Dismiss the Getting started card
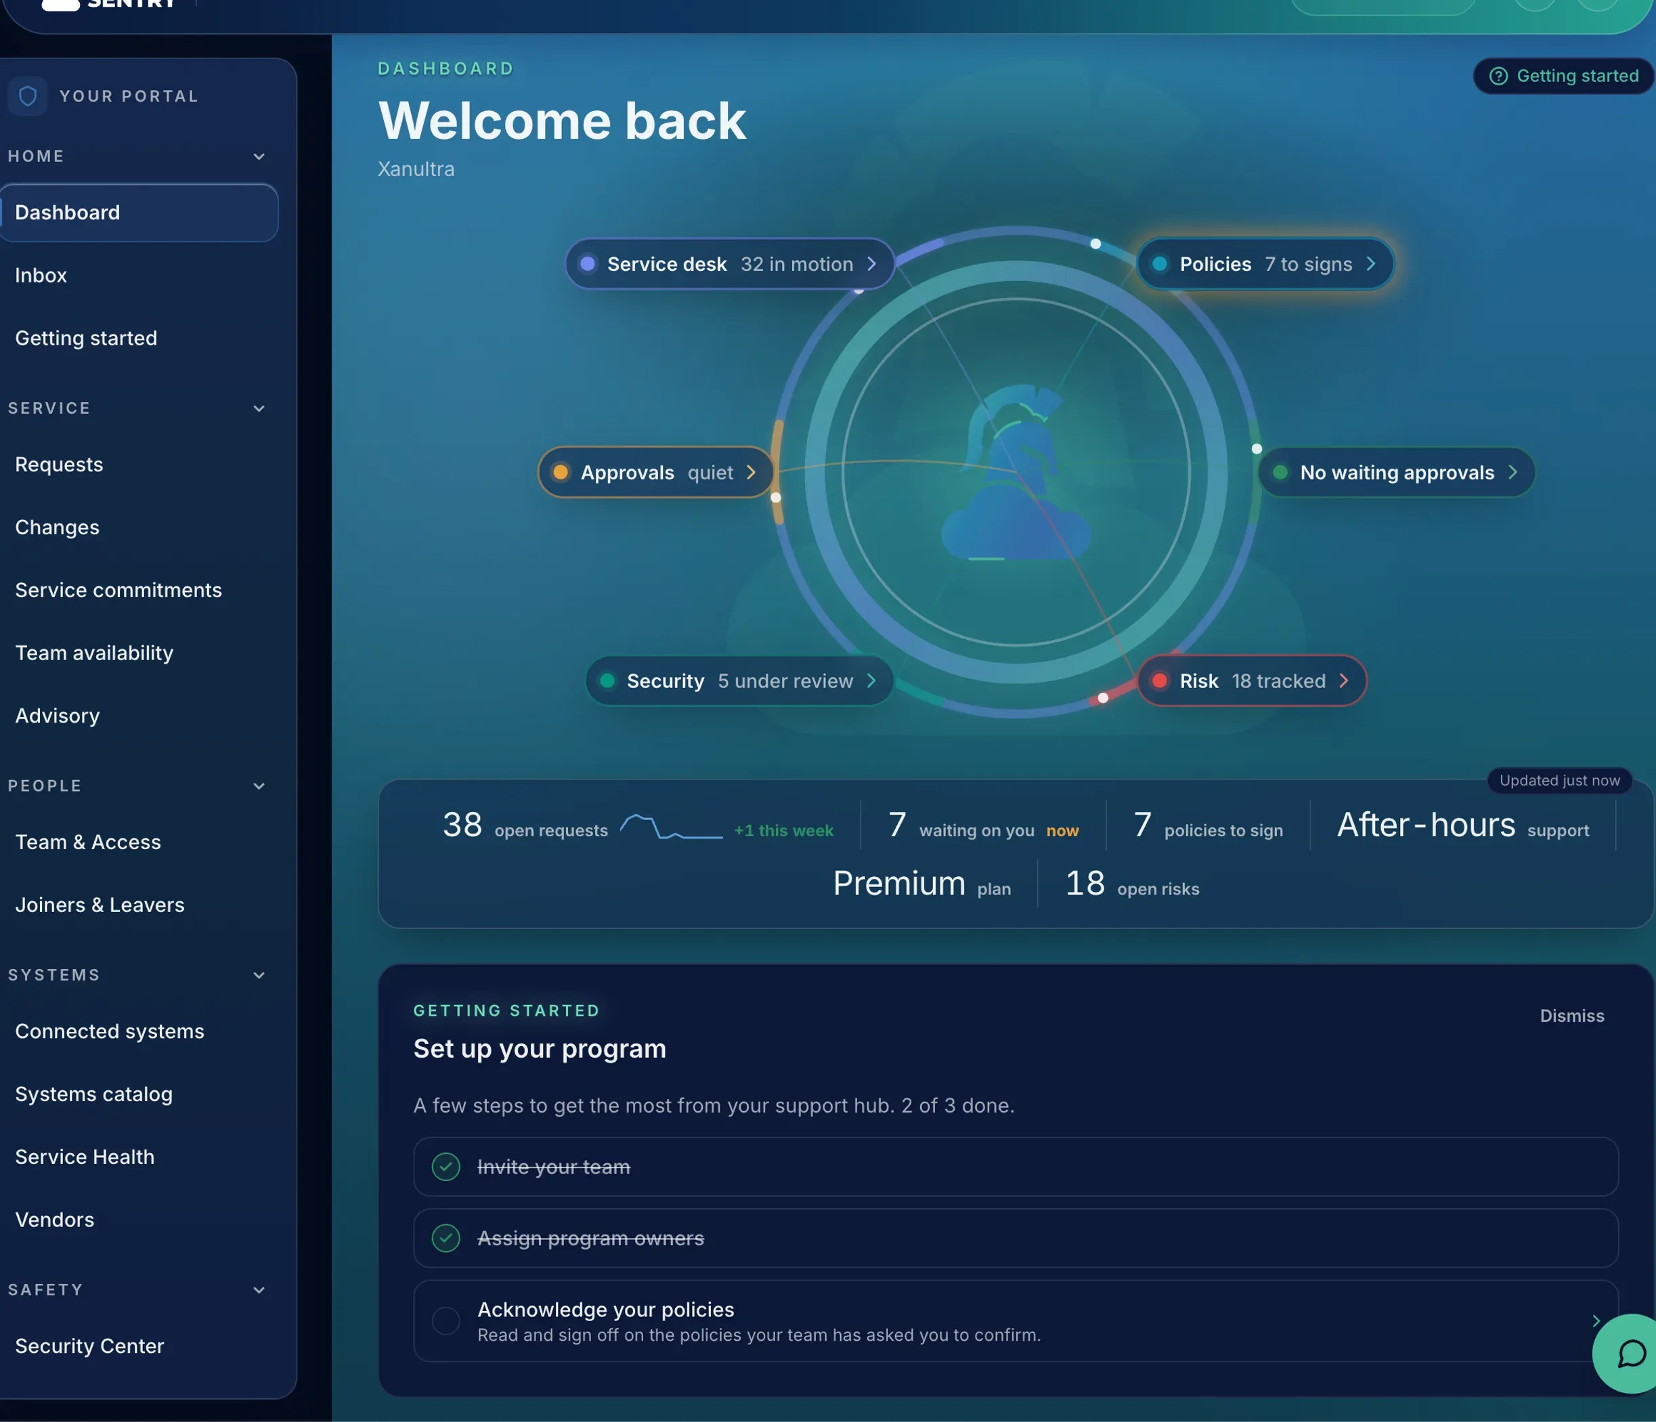Viewport: 1656px width, 1422px height. (x=1571, y=1016)
